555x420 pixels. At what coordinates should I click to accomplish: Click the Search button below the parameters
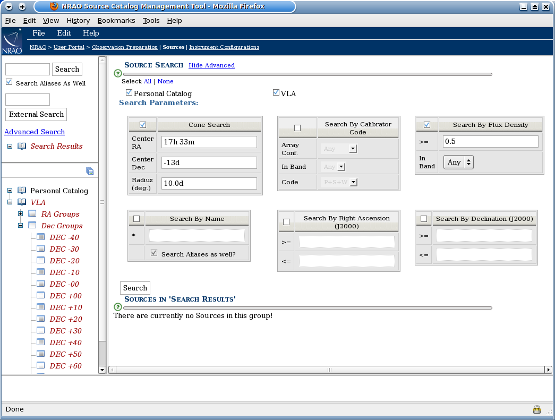tap(134, 288)
